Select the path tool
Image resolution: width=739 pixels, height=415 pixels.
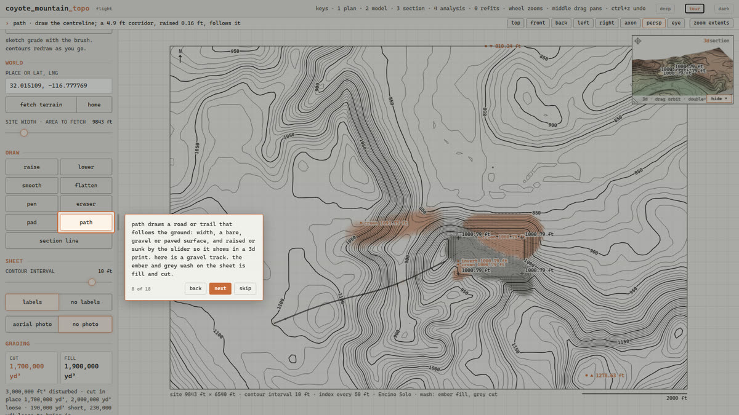(x=86, y=222)
